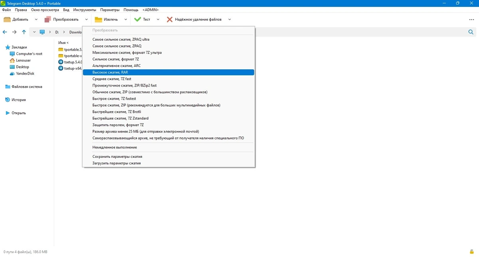Click the Lenouser home icon
479x257 pixels.
pyautogui.click(x=12, y=60)
